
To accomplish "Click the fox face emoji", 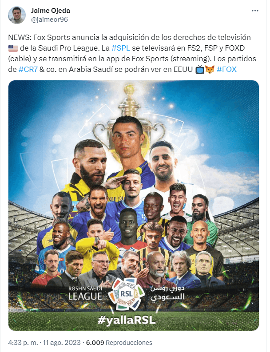I will click(x=210, y=69).
